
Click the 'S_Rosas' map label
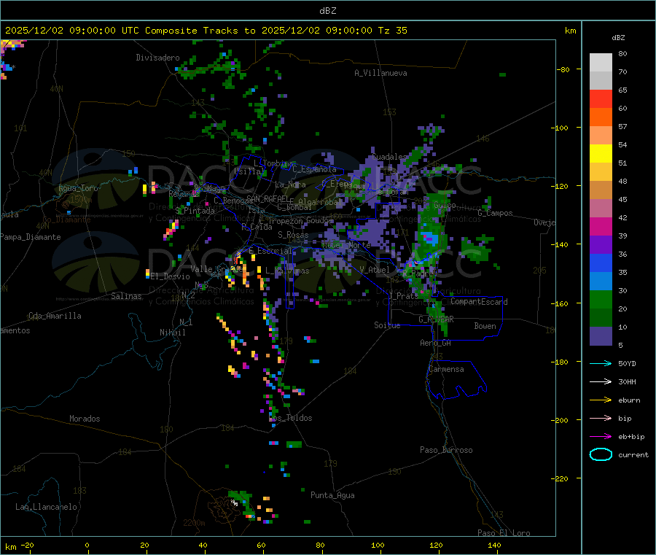tap(293, 235)
